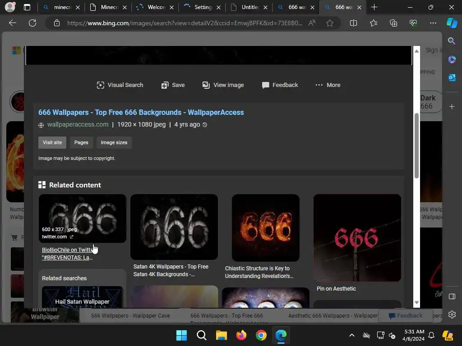Viewport: 462px width, 346px height.
Task: Send Feedback on image
Action: pos(280,85)
